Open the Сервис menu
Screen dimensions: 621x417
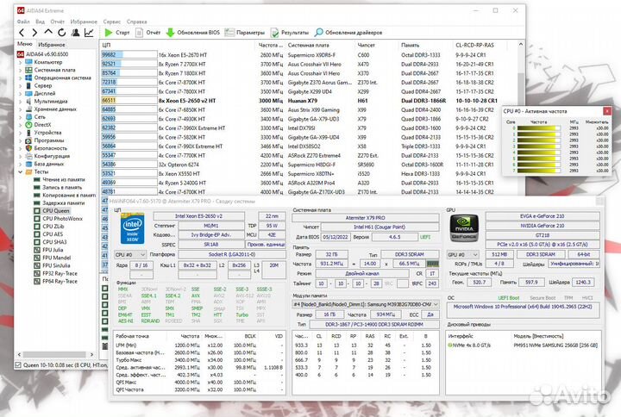coord(111,22)
